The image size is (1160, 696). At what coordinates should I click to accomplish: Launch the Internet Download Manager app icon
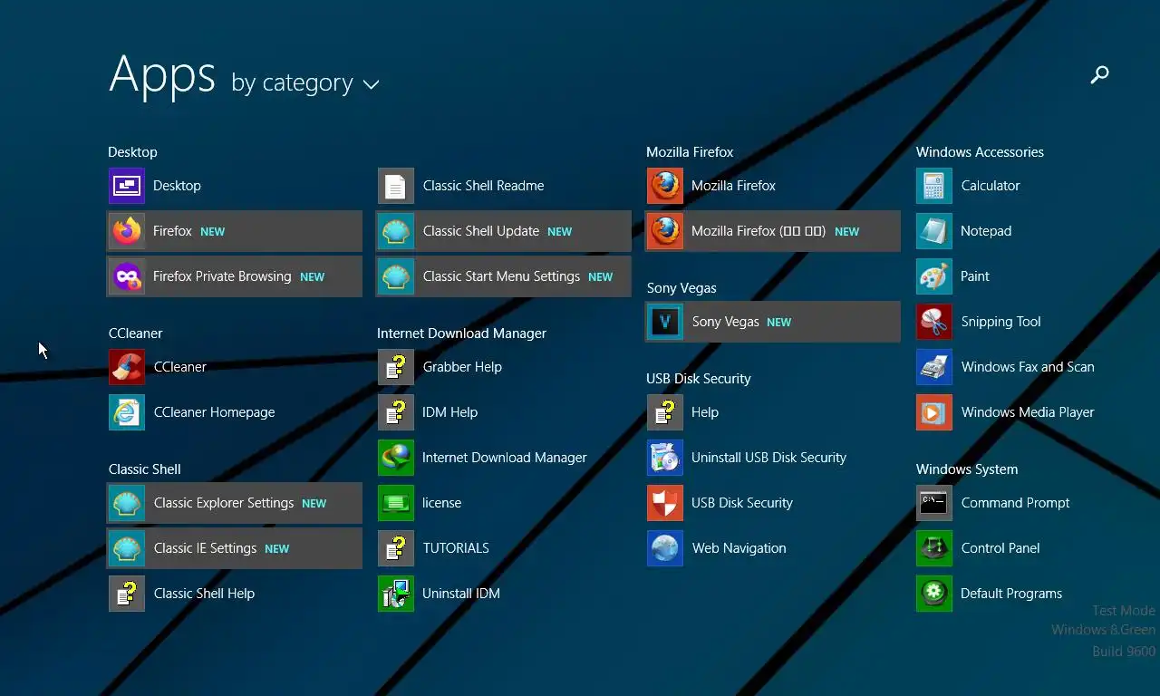(396, 458)
